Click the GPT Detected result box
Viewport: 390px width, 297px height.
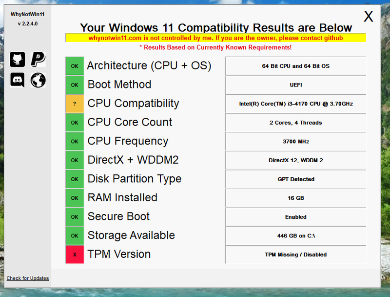(x=295, y=179)
